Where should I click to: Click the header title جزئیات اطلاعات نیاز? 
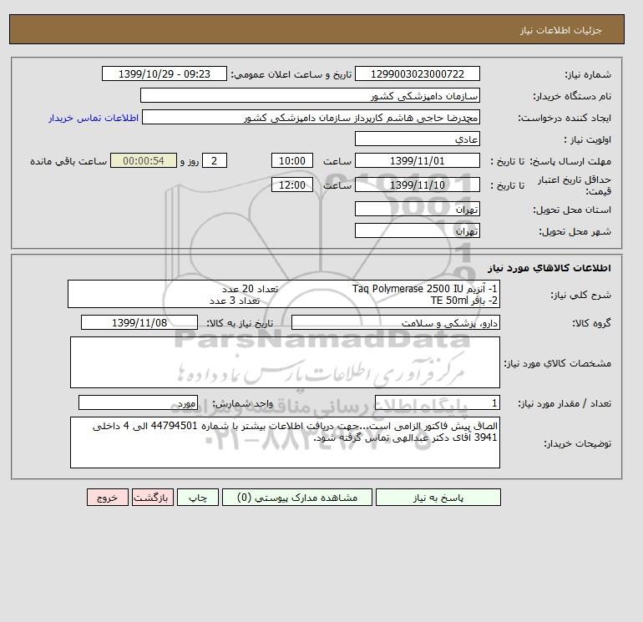coord(560,30)
